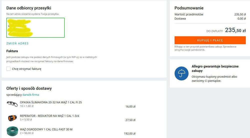Screen dimensions: 250x138
Task: Click the Oferty i sposób dostawy heading
Action: [29, 88]
